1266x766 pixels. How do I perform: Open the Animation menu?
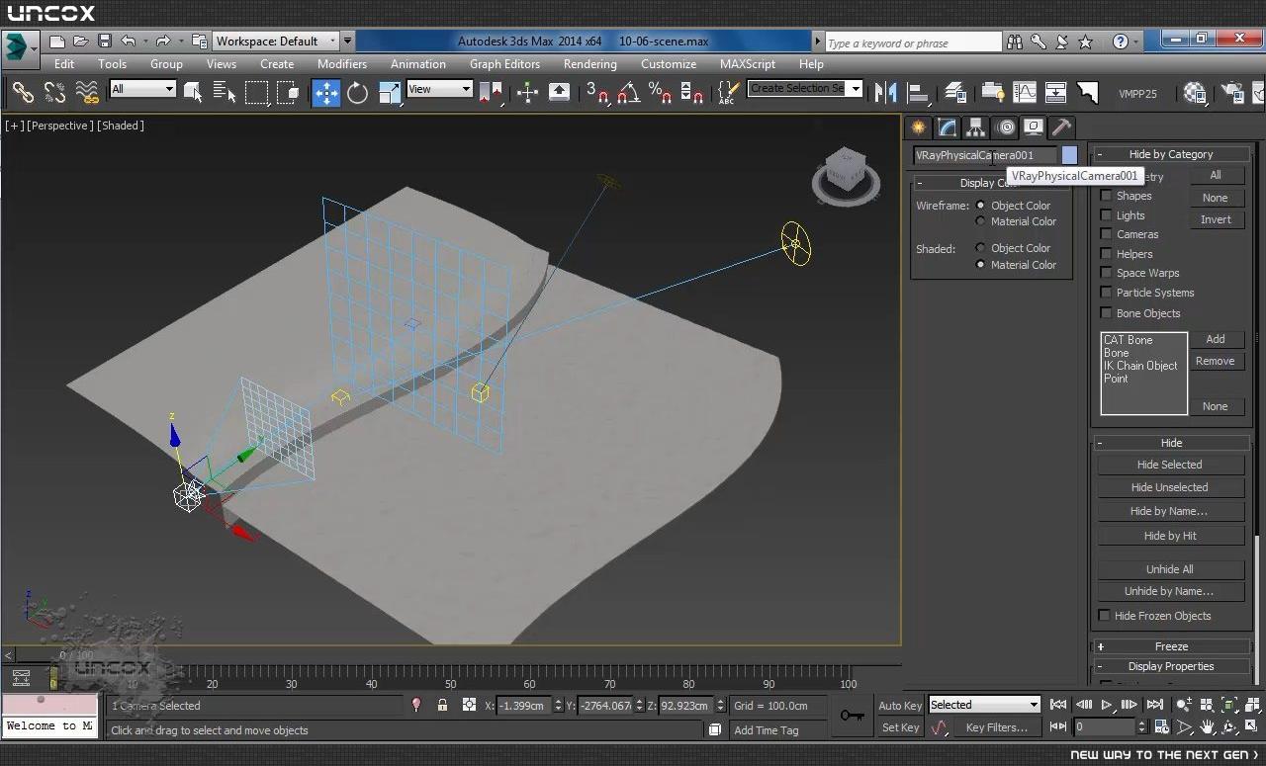418,64
